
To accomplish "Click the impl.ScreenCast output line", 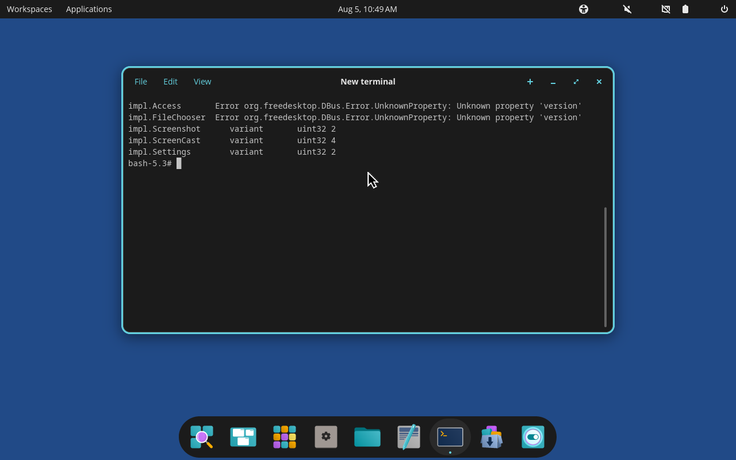I will (232, 140).
